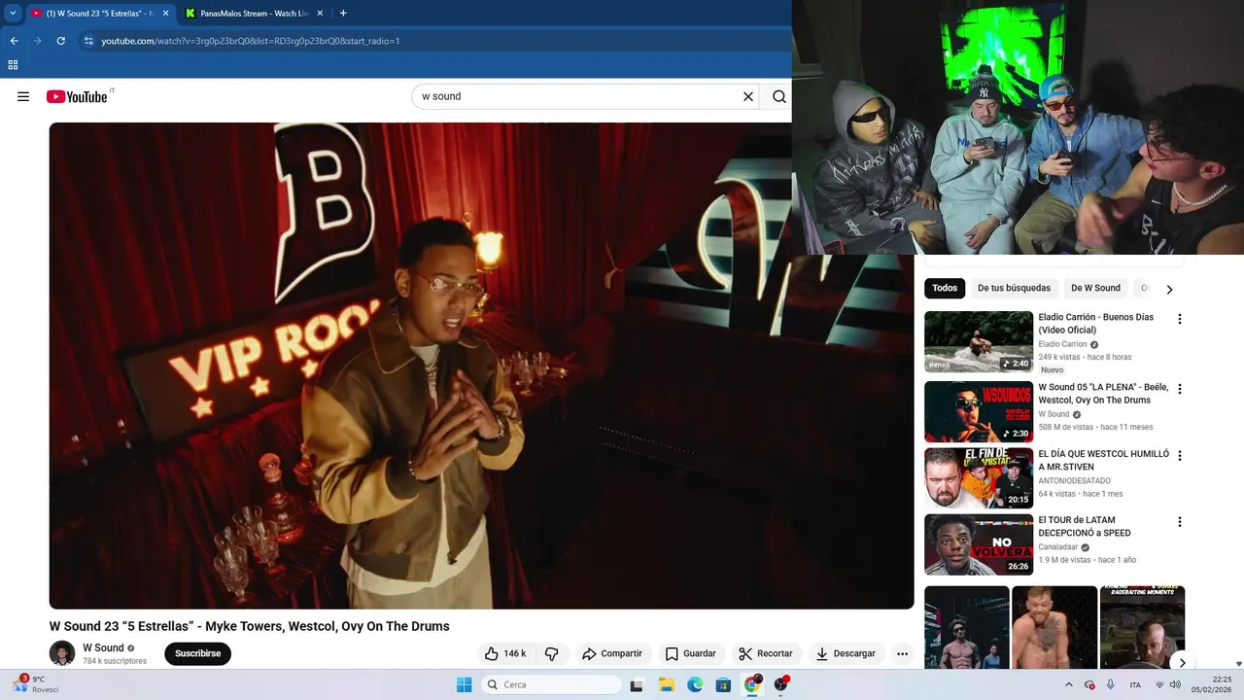
Task: Open a new tab with the plus icon
Action: coord(342,14)
